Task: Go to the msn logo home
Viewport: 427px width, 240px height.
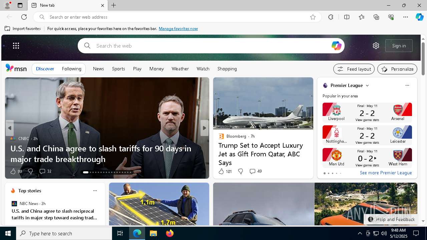Action: tap(16, 68)
